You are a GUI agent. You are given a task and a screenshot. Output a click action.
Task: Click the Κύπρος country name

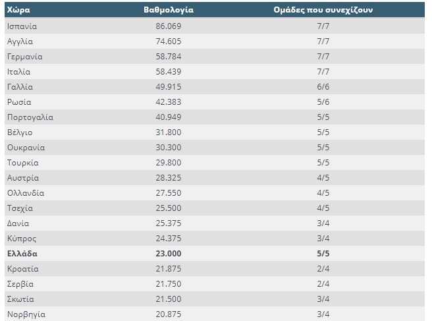point(22,239)
